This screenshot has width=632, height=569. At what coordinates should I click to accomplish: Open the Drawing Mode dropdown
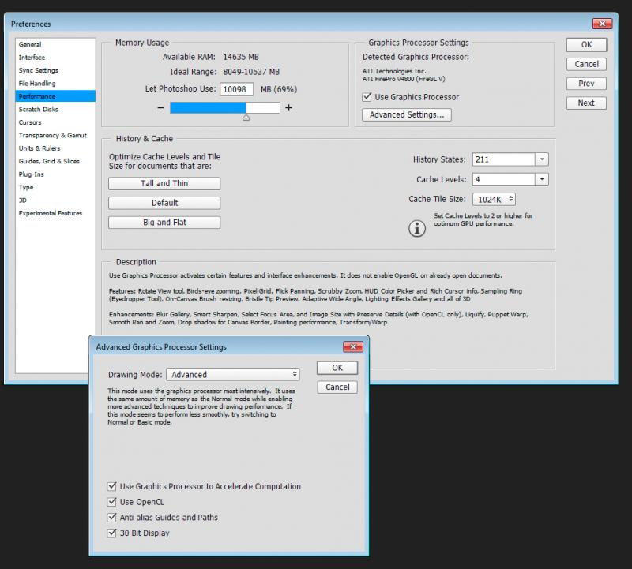(x=233, y=375)
